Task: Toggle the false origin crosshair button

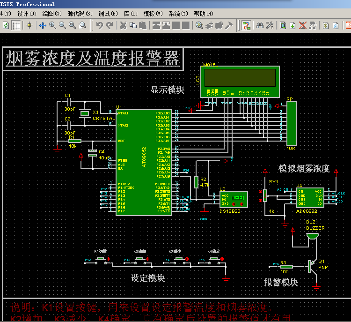Action: [x=29, y=25]
